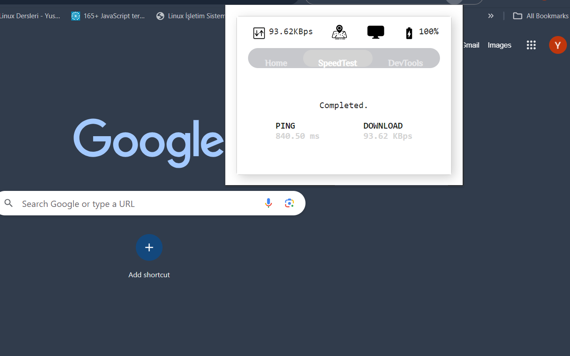The width and height of the screenshot is (570, 356).
Task: Select the SpeedTest tab
Action: click(x=338, y=63)
